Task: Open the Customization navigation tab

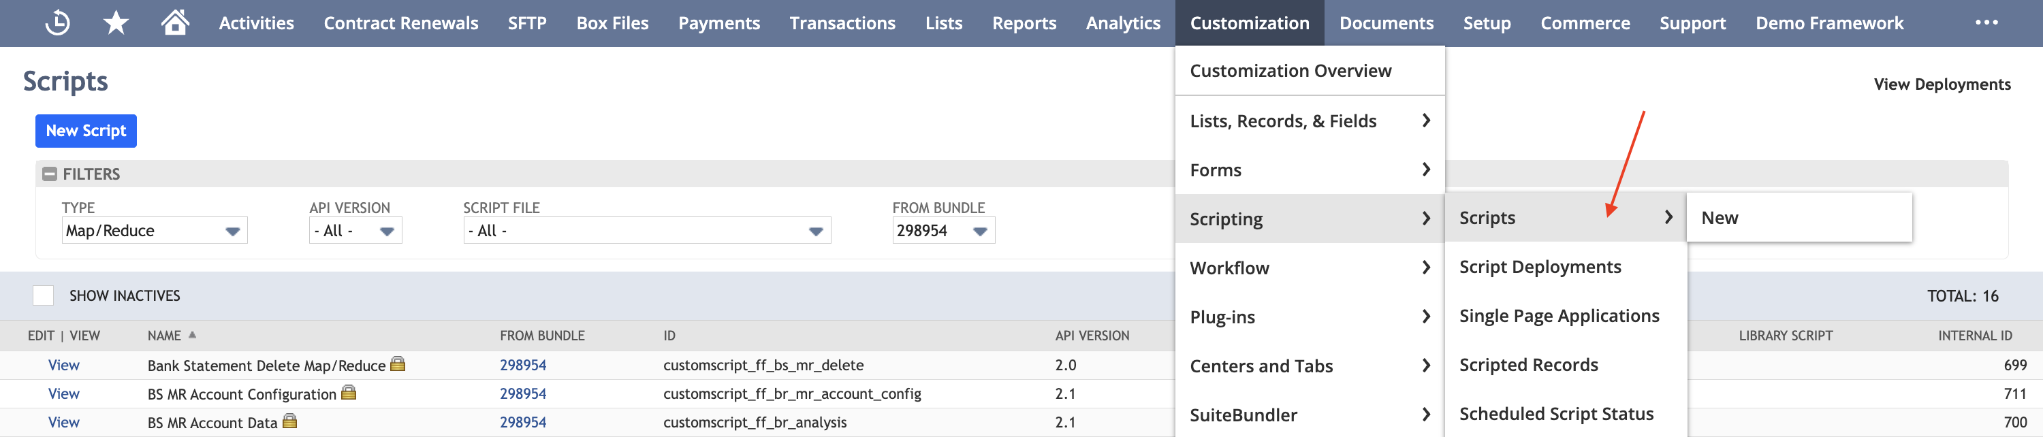Action: click(1249, 23)
